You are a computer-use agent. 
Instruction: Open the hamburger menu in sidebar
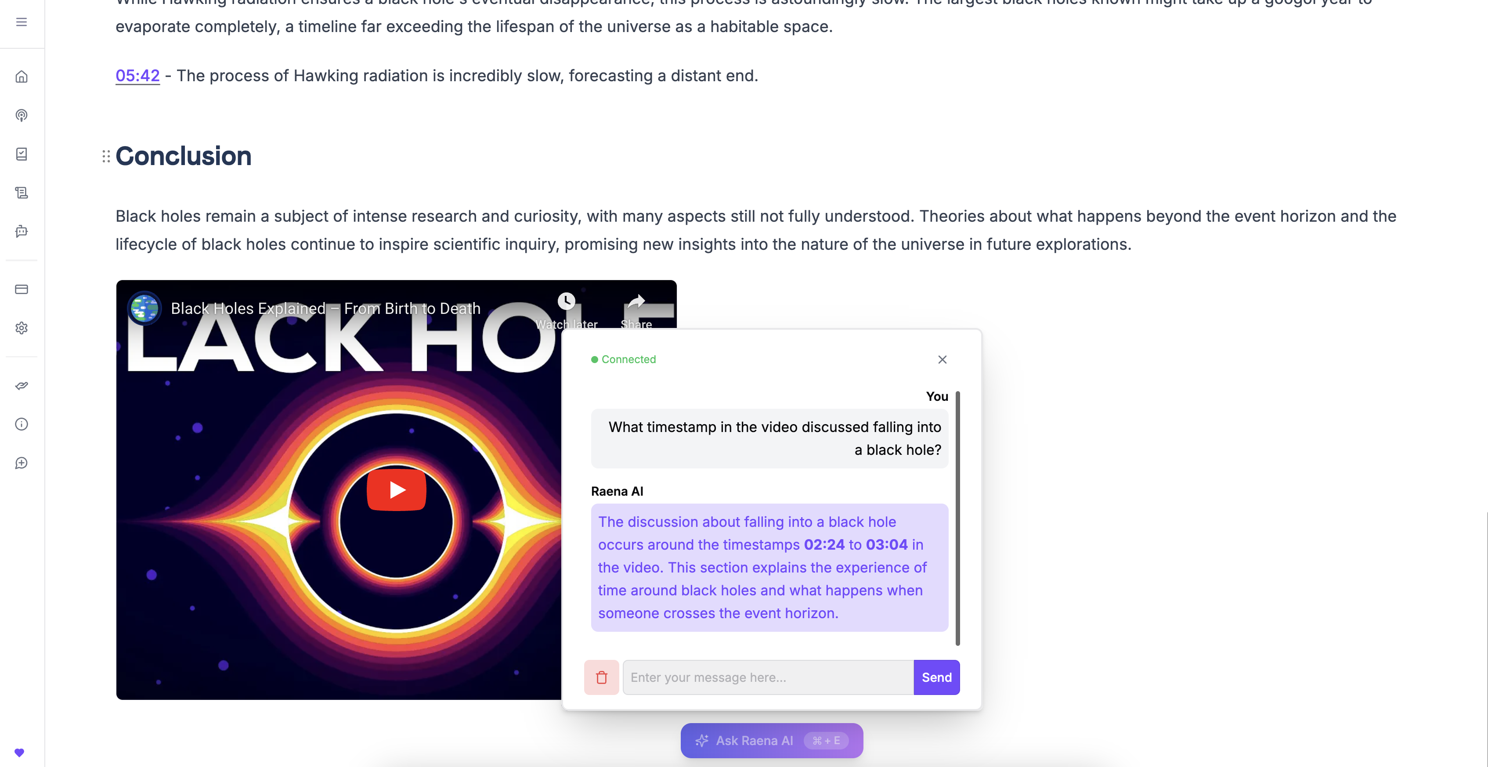pos(22,22)
